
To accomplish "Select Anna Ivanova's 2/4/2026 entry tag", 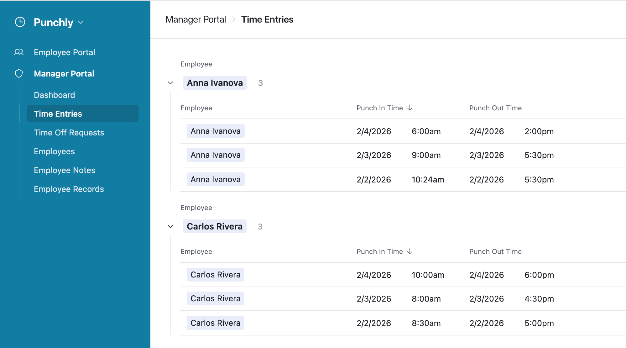I will click(216, 131).
